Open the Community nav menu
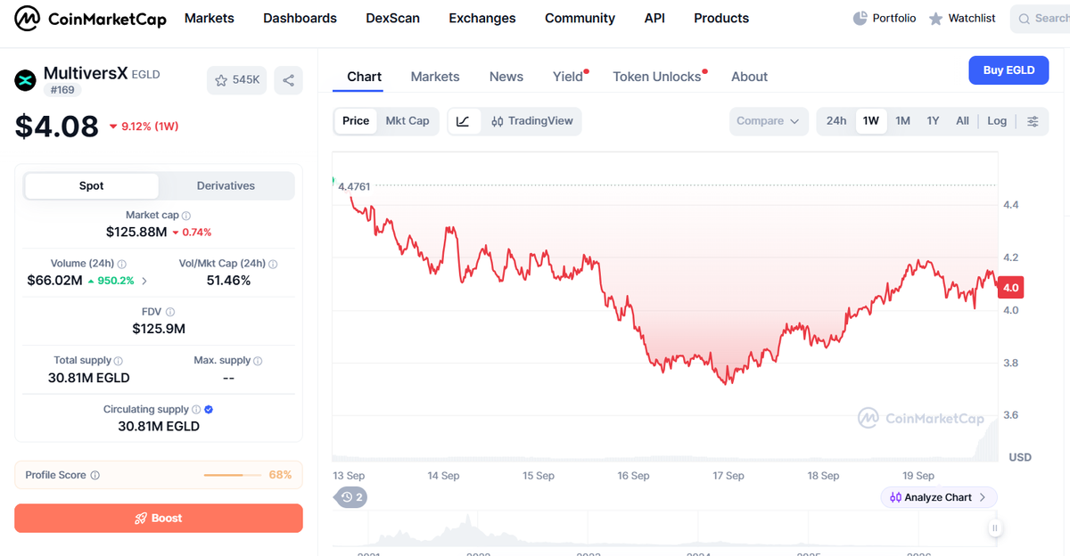Screen dimensions: 1070x556 pyautogui.click(x=580, y=18)
